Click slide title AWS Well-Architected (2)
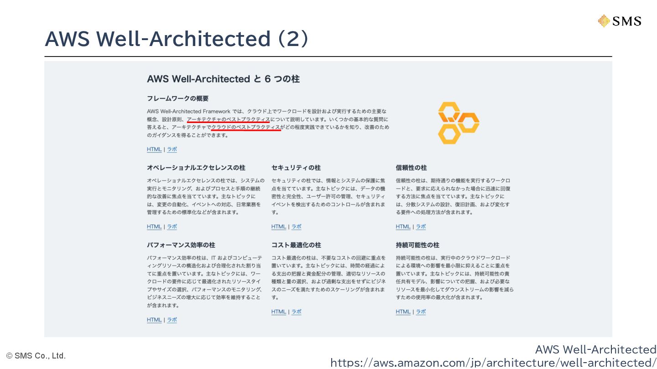Image resolution: width=657 pixels, height=369 pixels. (x=177, y=39)
